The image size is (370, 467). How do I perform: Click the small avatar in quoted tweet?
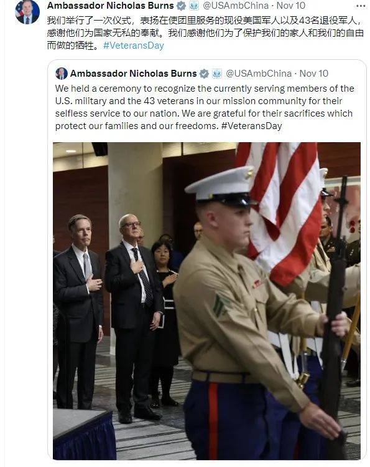[x=62, y=74]
